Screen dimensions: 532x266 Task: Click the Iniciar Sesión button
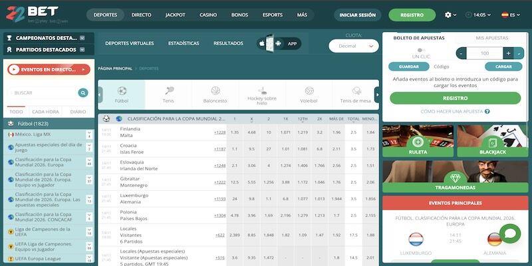tap(356, 15)
